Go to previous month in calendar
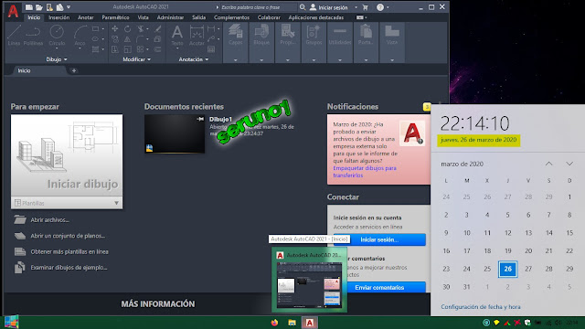Image resolution: width=585 pixels, height=329 pixels. (548, 164)
